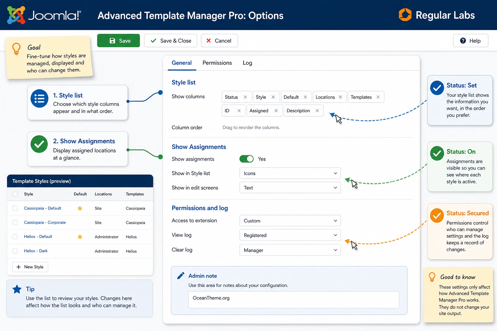
Task: Remove the Locations column tag
Action: [x=340, y=97]
